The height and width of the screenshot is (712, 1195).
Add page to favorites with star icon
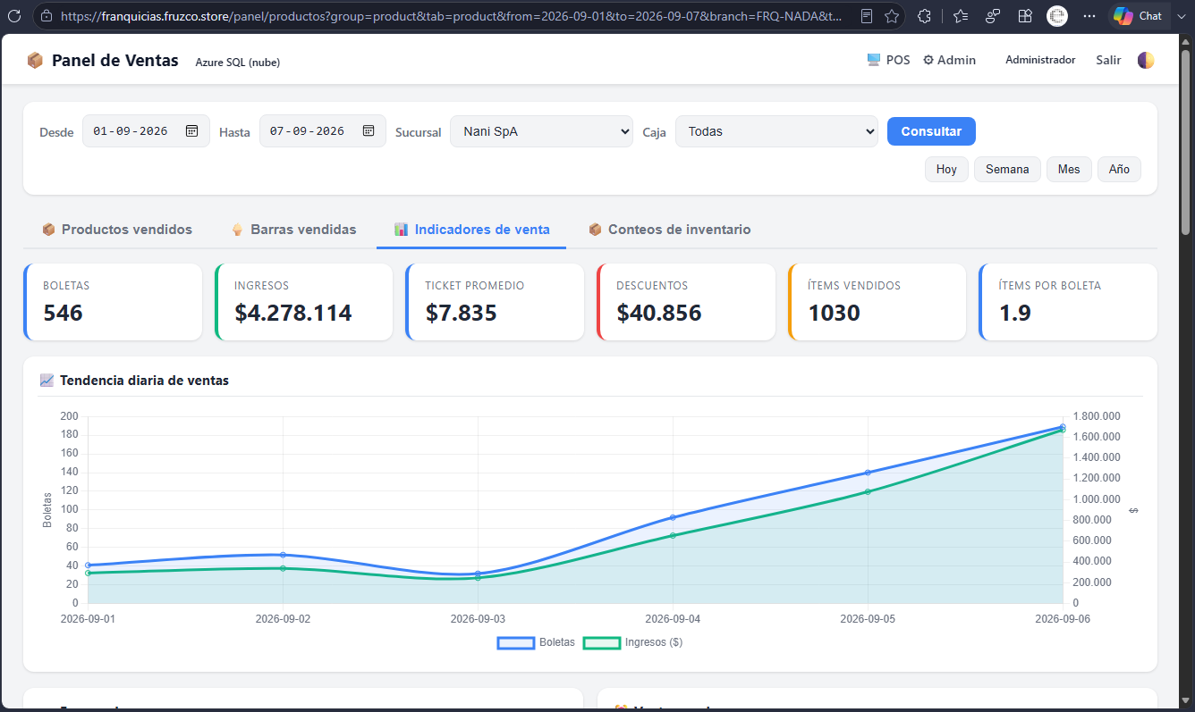892,16
